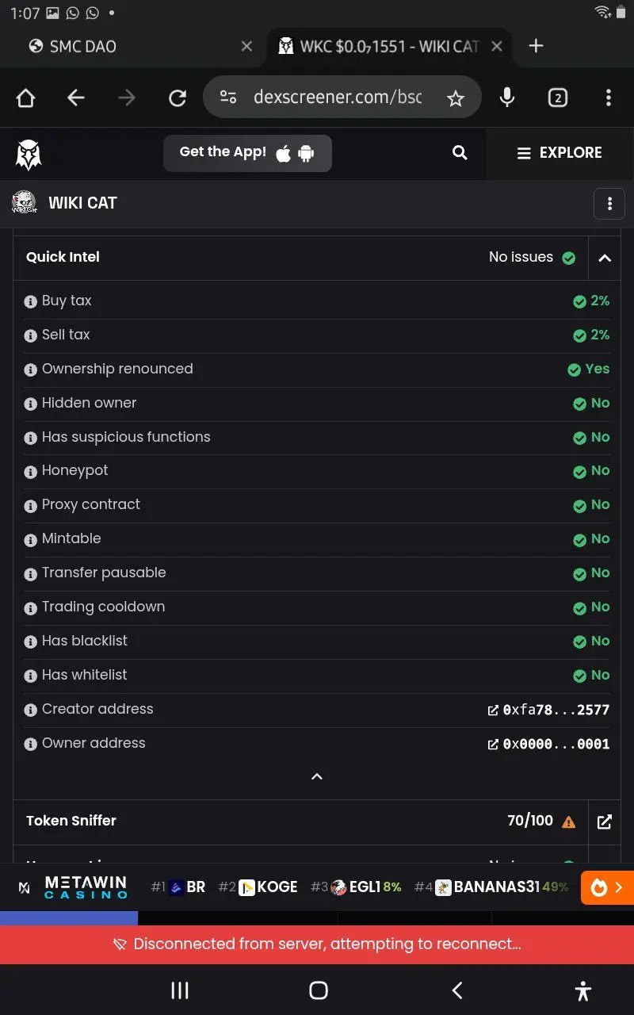Click the orange trending flame button
Image resolution: width=634 pixels, height=1015 pixels.
click(x=607, y=887)
